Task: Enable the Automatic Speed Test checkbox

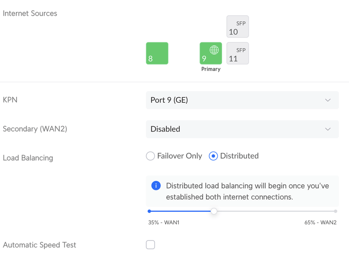Action: coord(151,245)
